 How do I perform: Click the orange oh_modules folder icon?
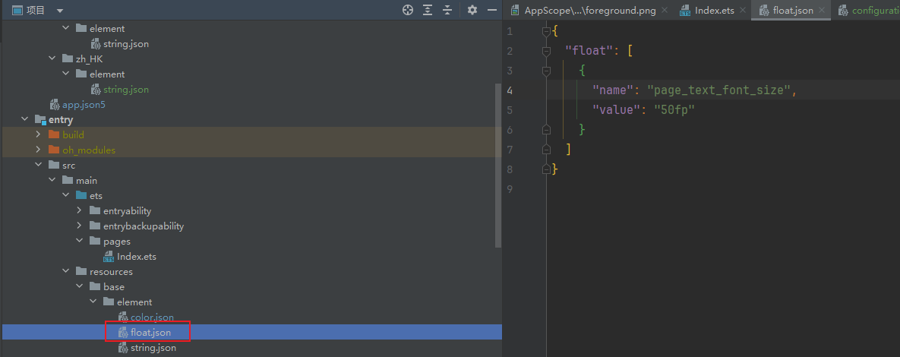tap(54, 150)
